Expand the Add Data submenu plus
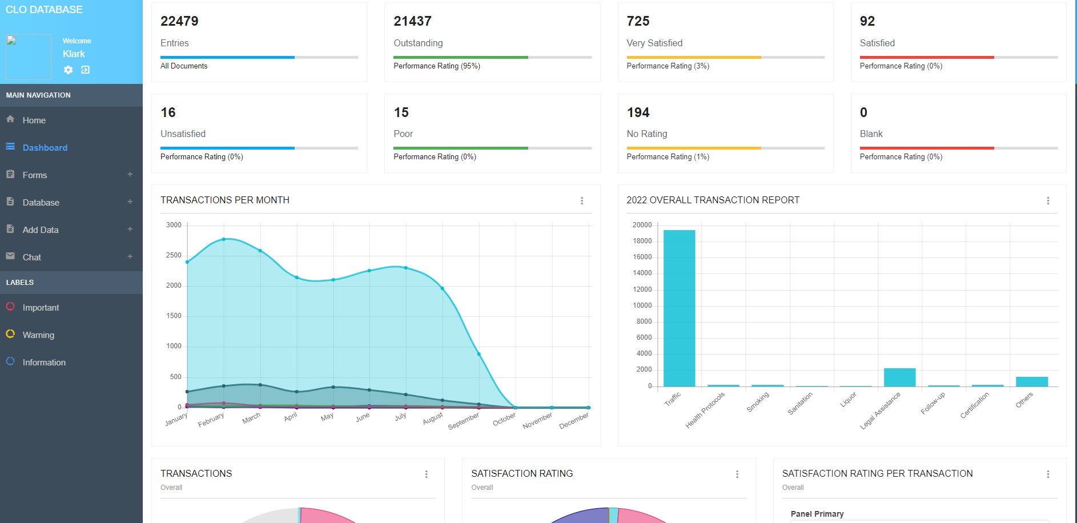The height and width of the screenshot is (523, 1077). pyautogui.click(x=130, y=229)
